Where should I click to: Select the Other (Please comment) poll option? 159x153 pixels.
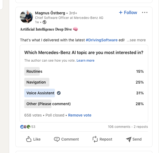[84, 104]
